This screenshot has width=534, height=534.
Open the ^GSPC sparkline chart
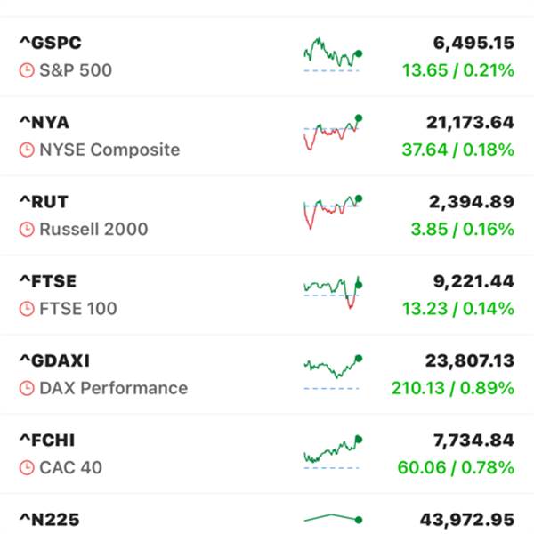click(333, 54)
